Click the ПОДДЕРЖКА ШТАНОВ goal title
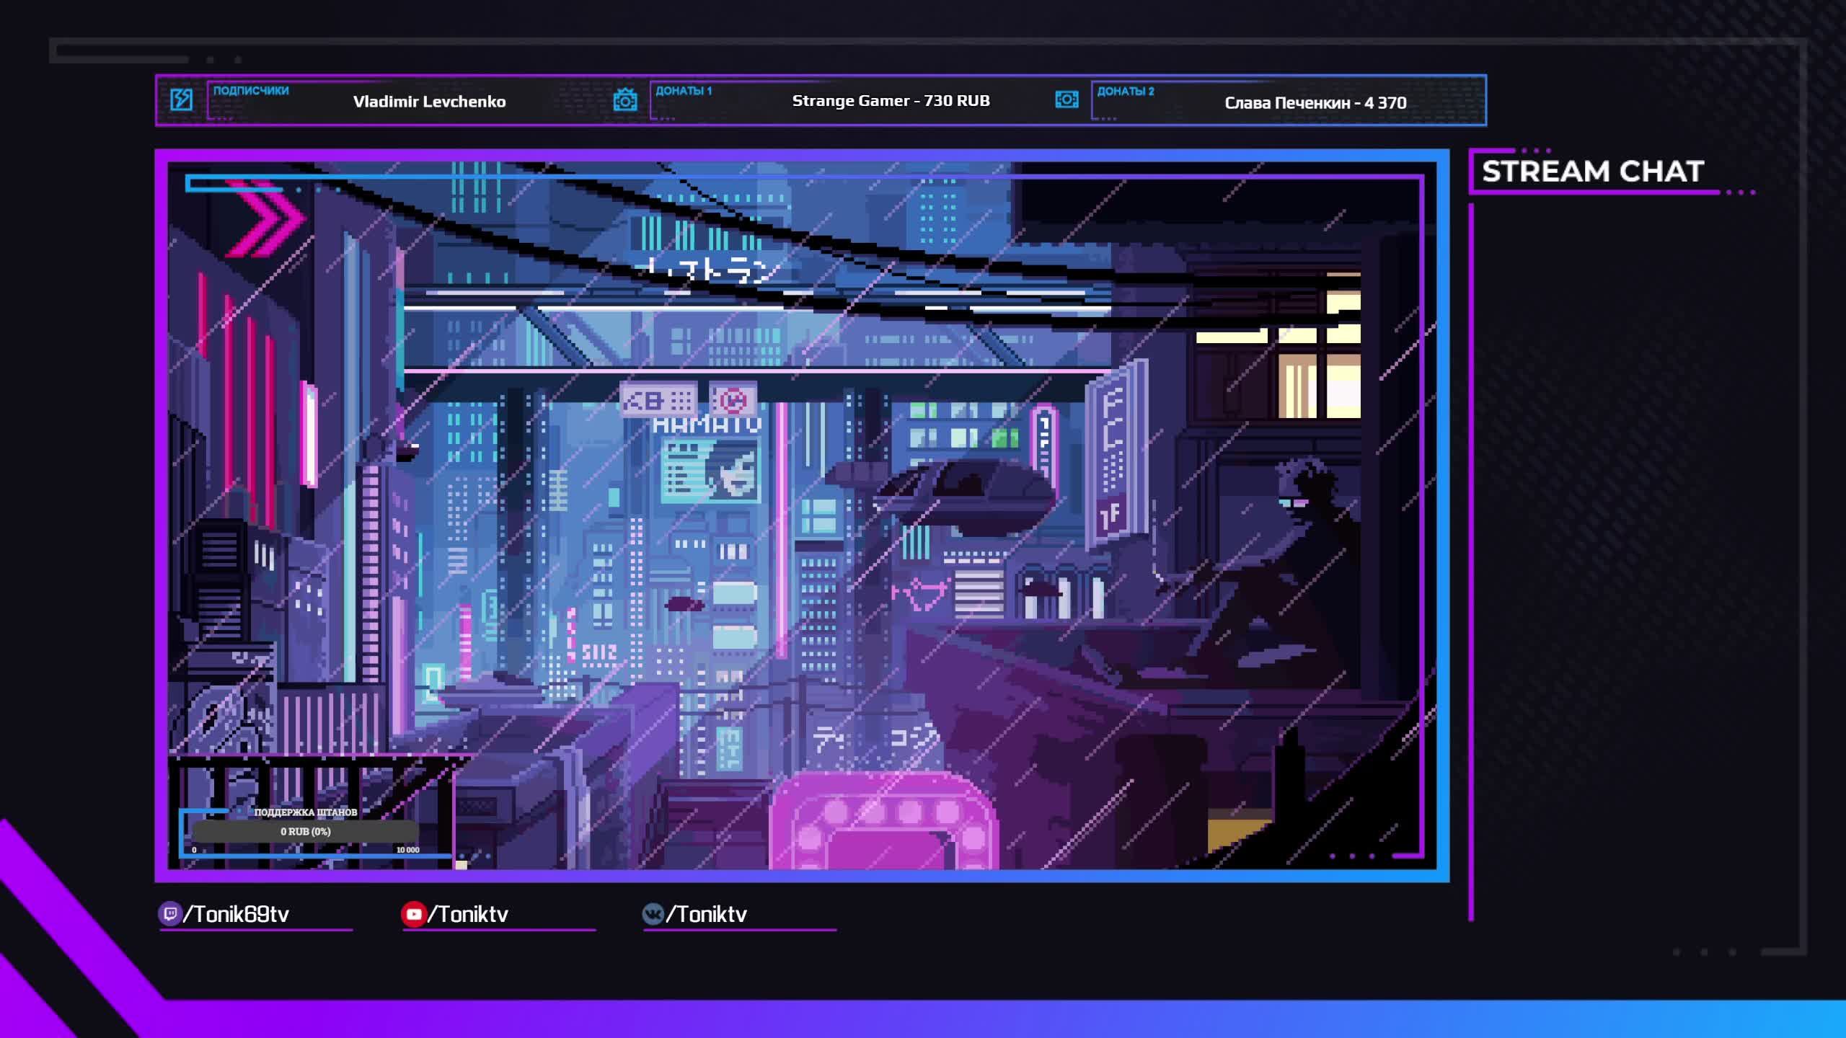Screen dimensions: 1846x1038 [306, 812]
